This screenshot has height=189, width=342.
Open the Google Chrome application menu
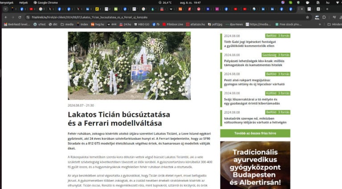point(45,3)
